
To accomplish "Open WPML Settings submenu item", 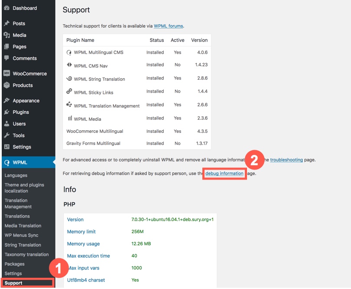I will (x=13, y=273).
